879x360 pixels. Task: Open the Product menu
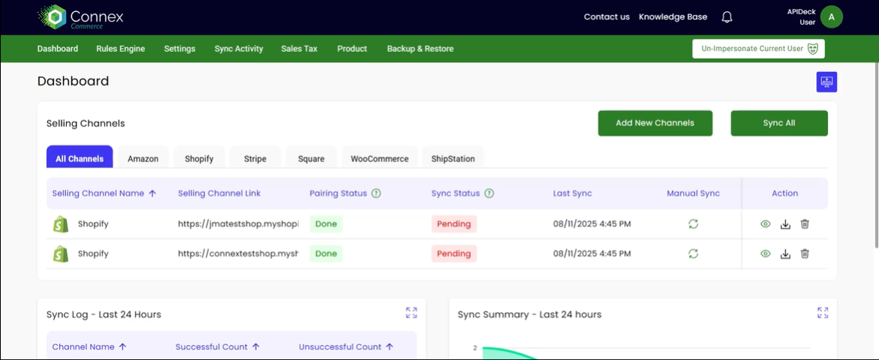(x=352, y=49)
